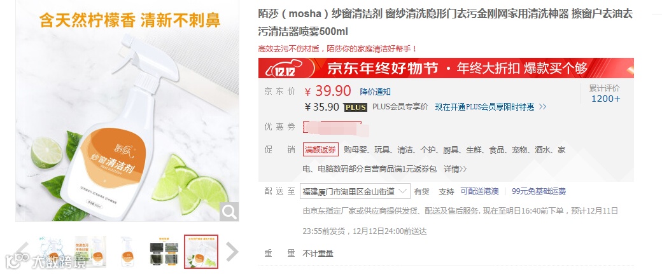Select the dark before-after comparison thumbnail
Viewport: 662px width, 274px height.
(165, 252)
